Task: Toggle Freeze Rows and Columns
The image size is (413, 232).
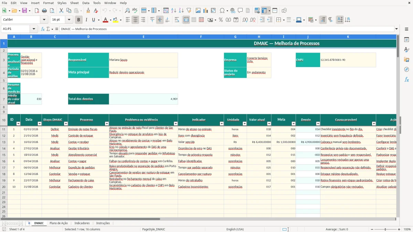Action: pyautogui.click(x=264, y=11)
